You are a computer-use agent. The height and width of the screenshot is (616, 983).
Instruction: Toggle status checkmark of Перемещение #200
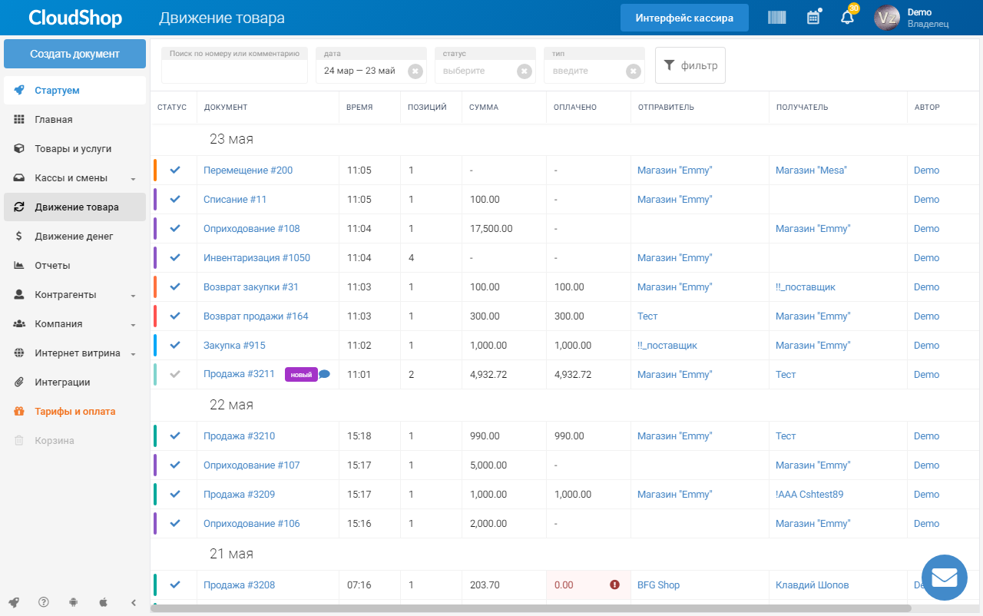click(175, 170)
